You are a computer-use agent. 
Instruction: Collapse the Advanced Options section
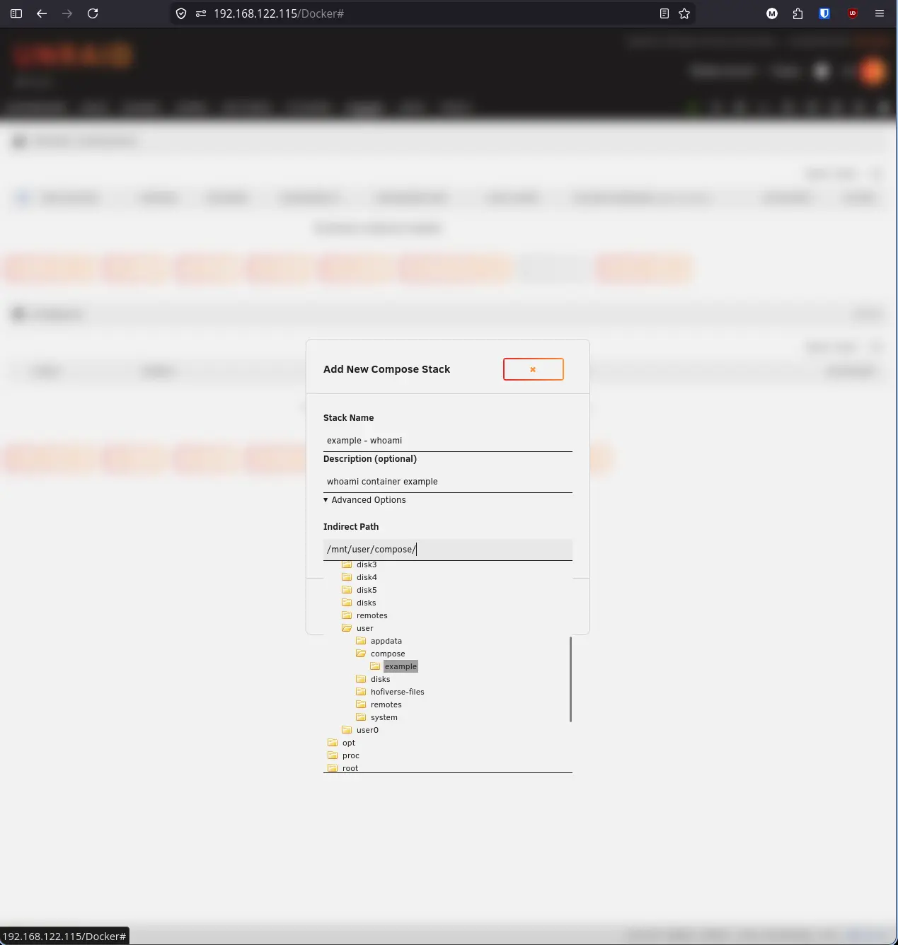point(364,500)
